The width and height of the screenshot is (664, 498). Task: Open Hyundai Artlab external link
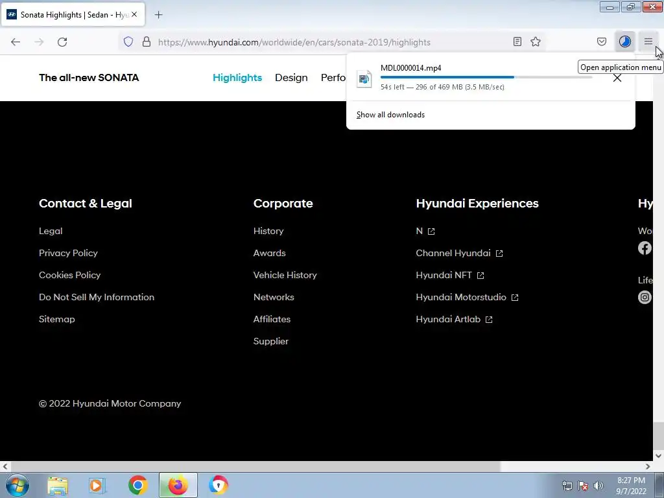pos(455,319)
